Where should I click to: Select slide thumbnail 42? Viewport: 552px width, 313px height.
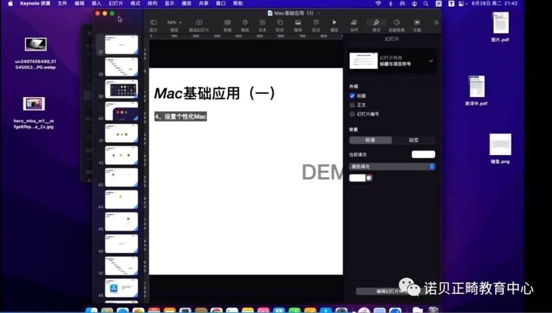[122, 155]
